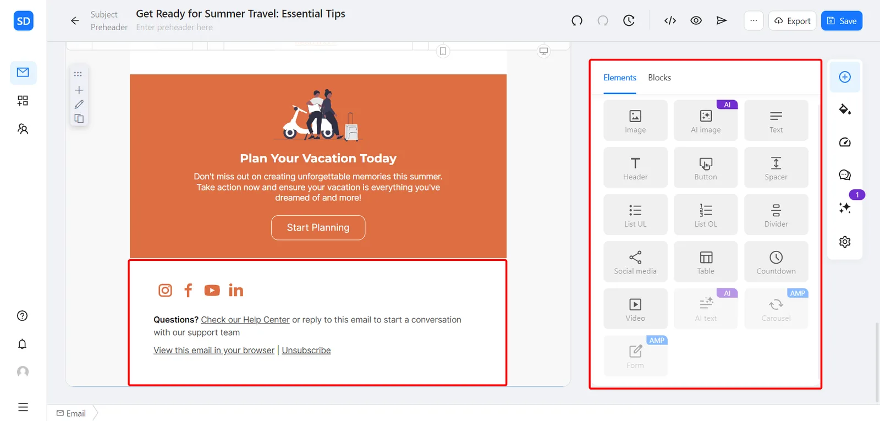Viewport: 880px width, 421px height.
Task: Open the paint bucket styles panel
Action: [845, 109]
